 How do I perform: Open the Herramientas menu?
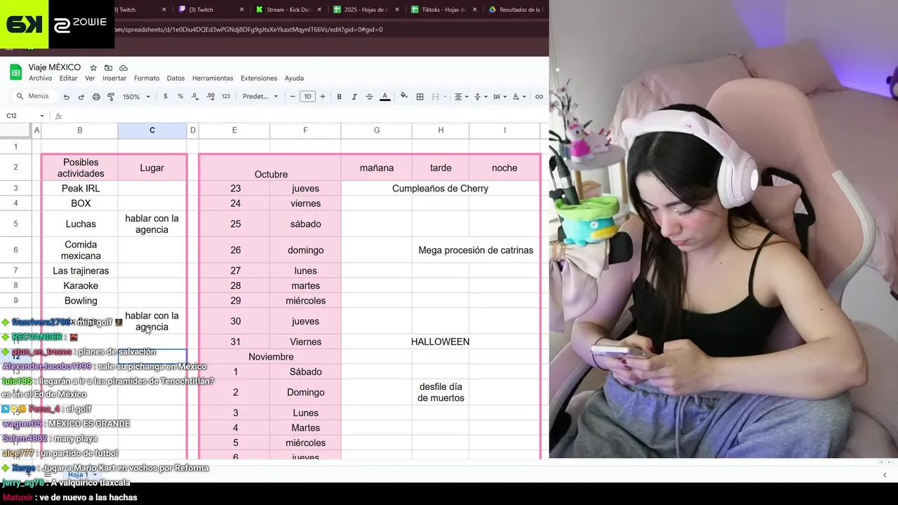213,79
